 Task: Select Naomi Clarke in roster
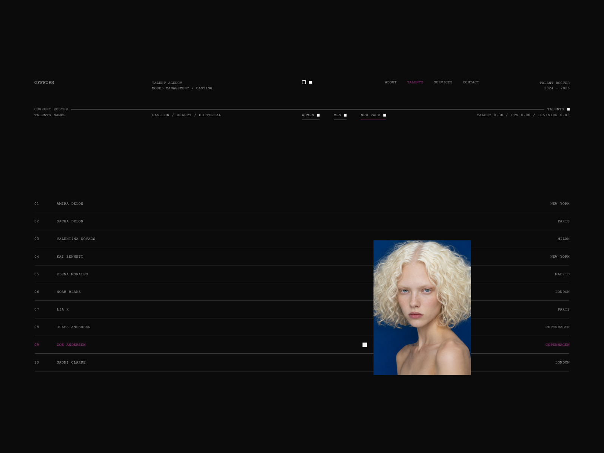coord(71,362)
